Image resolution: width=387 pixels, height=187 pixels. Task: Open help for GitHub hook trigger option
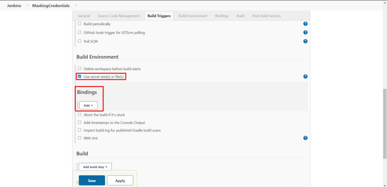[305, 32]
